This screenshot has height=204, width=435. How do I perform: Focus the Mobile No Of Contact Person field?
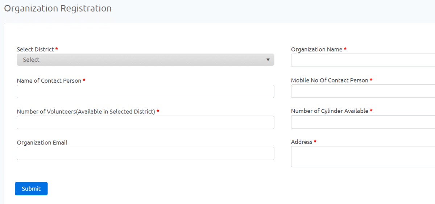(363, 91)
